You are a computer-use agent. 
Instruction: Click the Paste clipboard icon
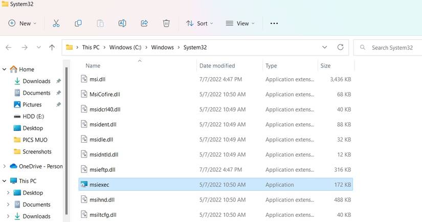pos(100,24)
